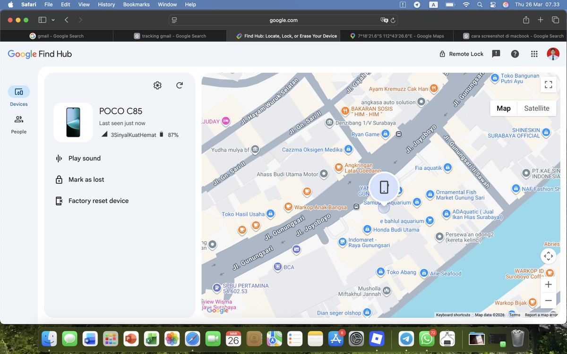Switch to the Google Maps coordinates tab
The width and height of the screenshot is (567, 354).
pyautogui.click(x=396, y=36)
